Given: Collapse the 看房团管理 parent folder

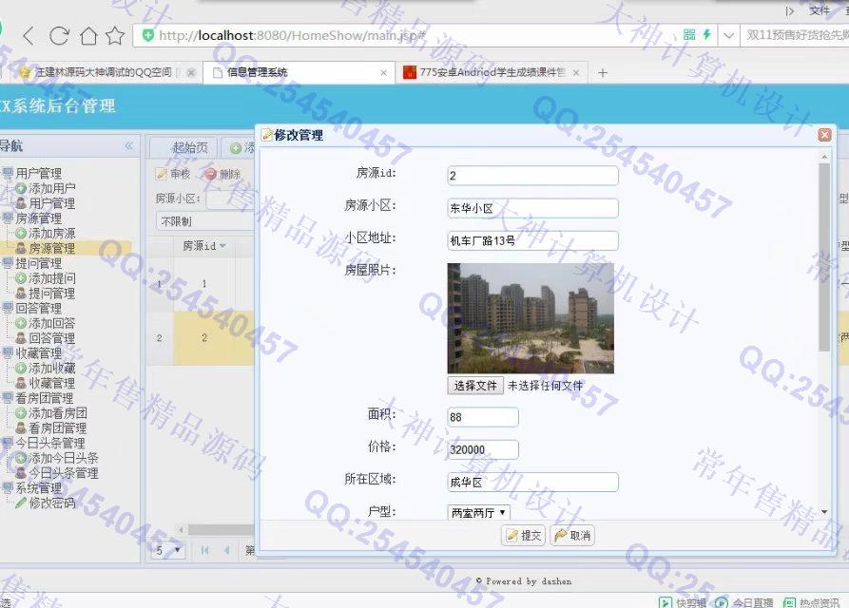Looking at the screenshot, I should [38, 398].
